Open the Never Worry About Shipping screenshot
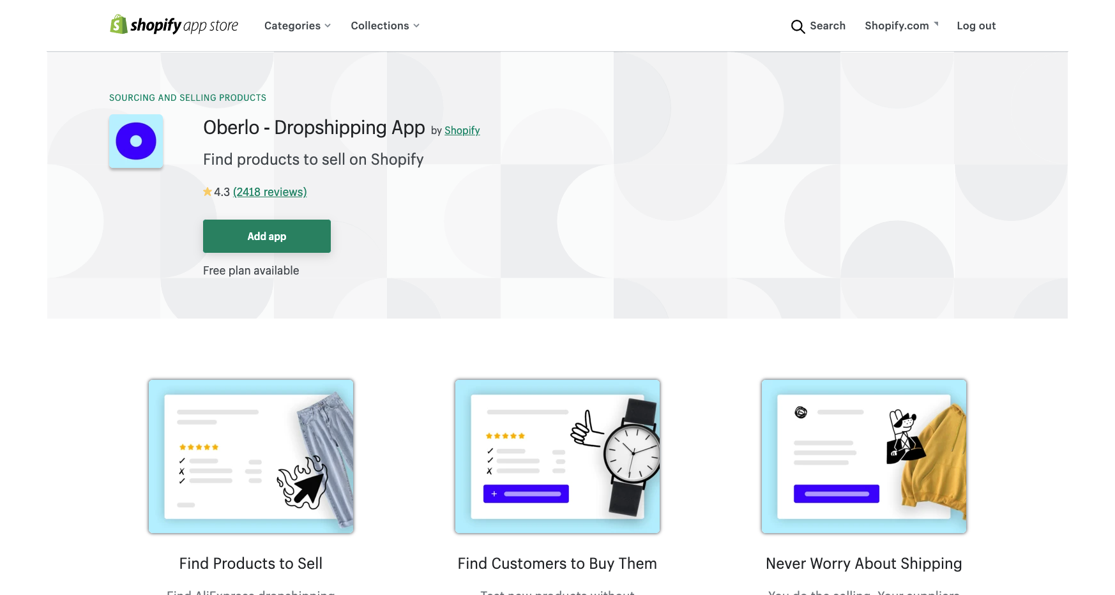Screen dimensions: 1115x595 pos(864,456)
